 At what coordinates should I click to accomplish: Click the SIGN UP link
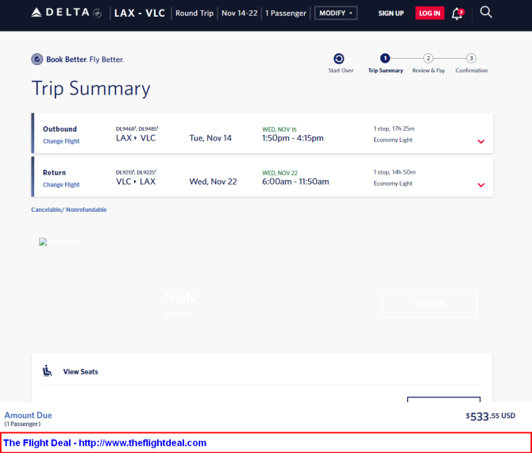391,13
